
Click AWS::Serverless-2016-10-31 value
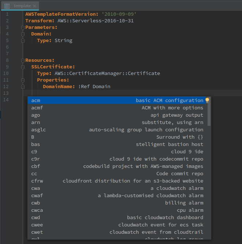[x=96, y=21]
